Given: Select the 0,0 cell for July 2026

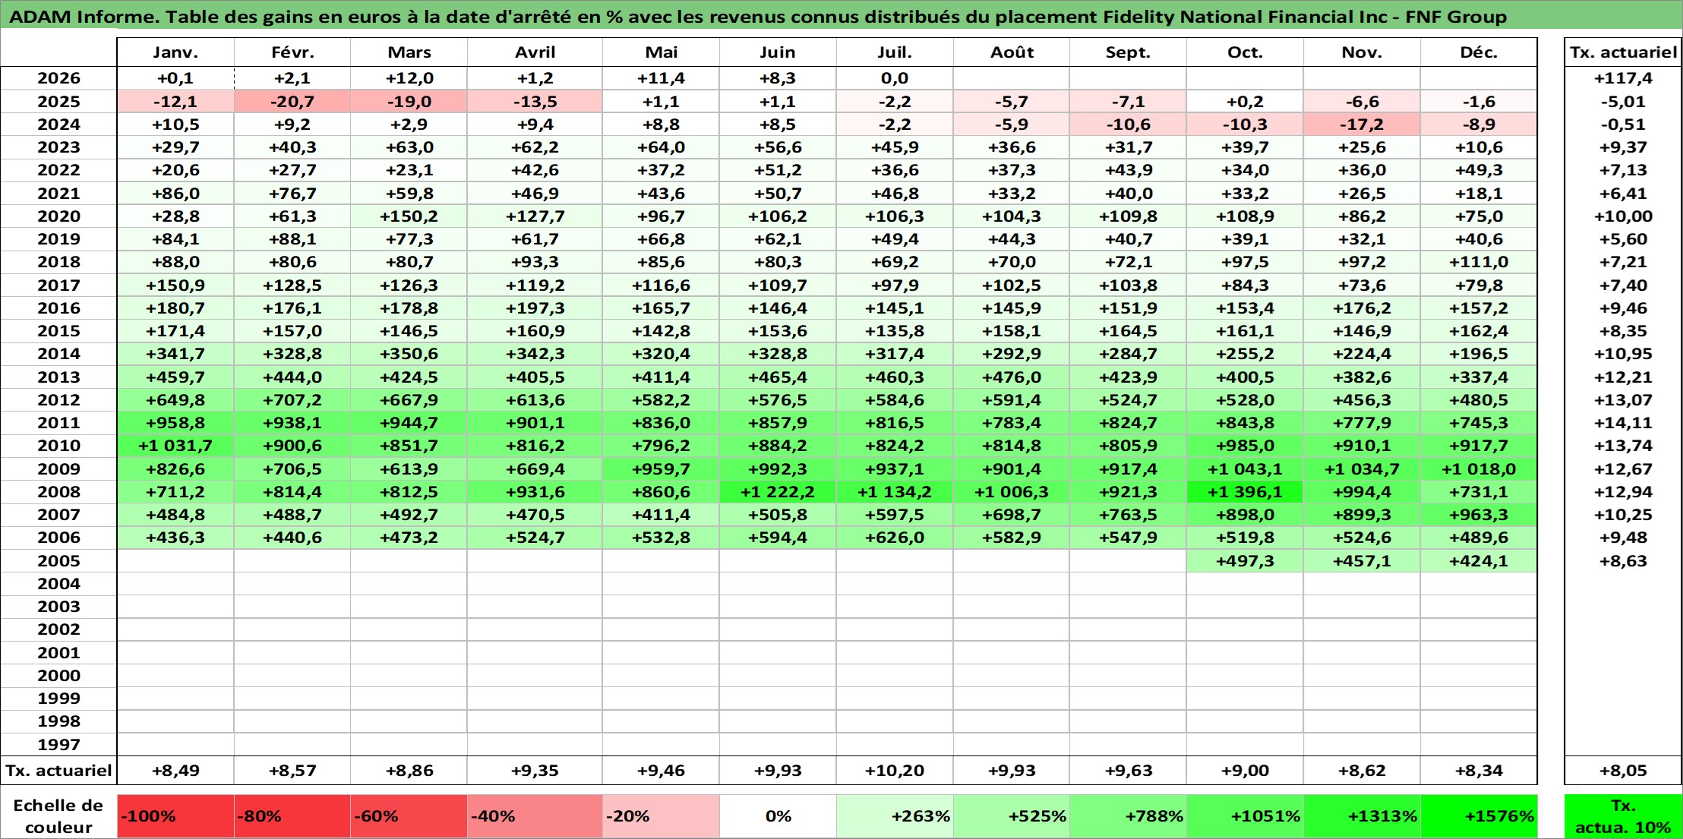Looking at the screenshot, I should (x=895, y=78).
